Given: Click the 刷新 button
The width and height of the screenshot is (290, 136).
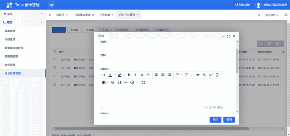Looking at the screenshot, I should (90, 30).
